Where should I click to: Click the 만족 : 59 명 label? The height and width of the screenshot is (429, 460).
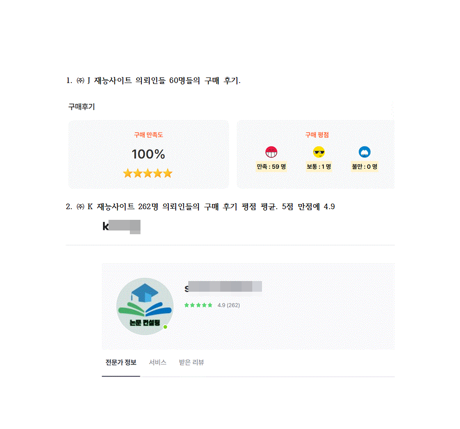[x=271, y=166]
